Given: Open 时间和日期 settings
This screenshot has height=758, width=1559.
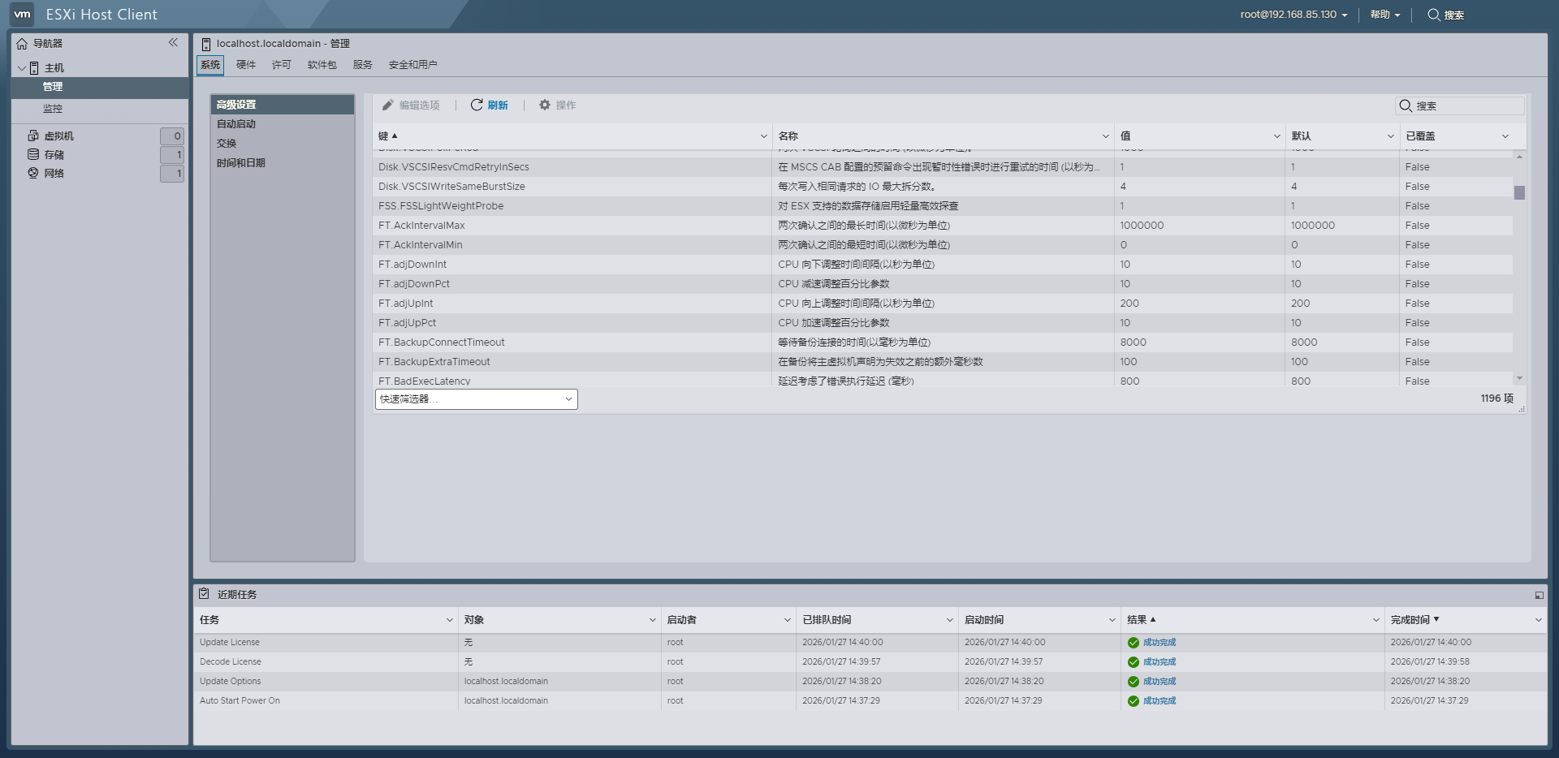Looking at the screenshot, I should (x=240, y=162).
